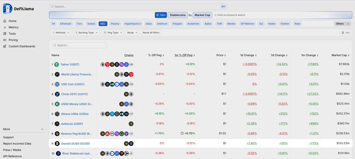Click the +93 chains badge for Tether
The image size is (355, 159).
(131, 65)
